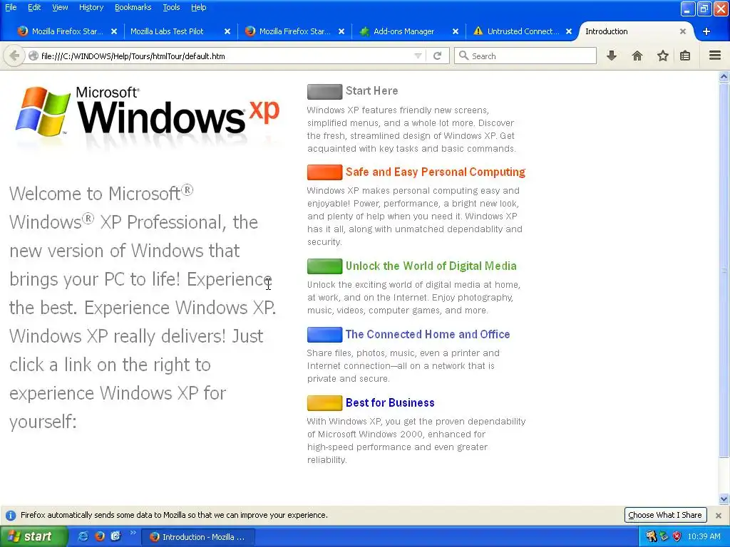Click the red shield tray icon
This screenshot has height=547, width=730.
point(677,536)
